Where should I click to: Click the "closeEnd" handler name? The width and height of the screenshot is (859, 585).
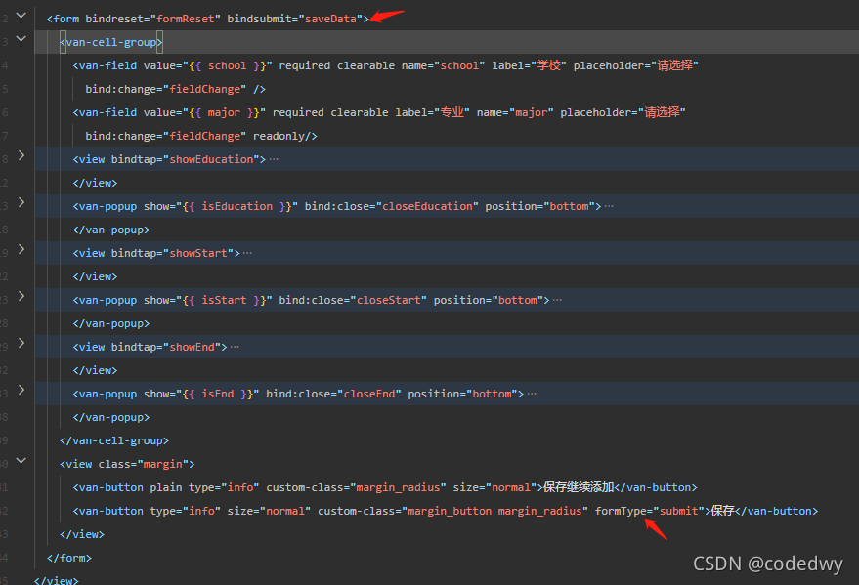click(x=369, y=394)
